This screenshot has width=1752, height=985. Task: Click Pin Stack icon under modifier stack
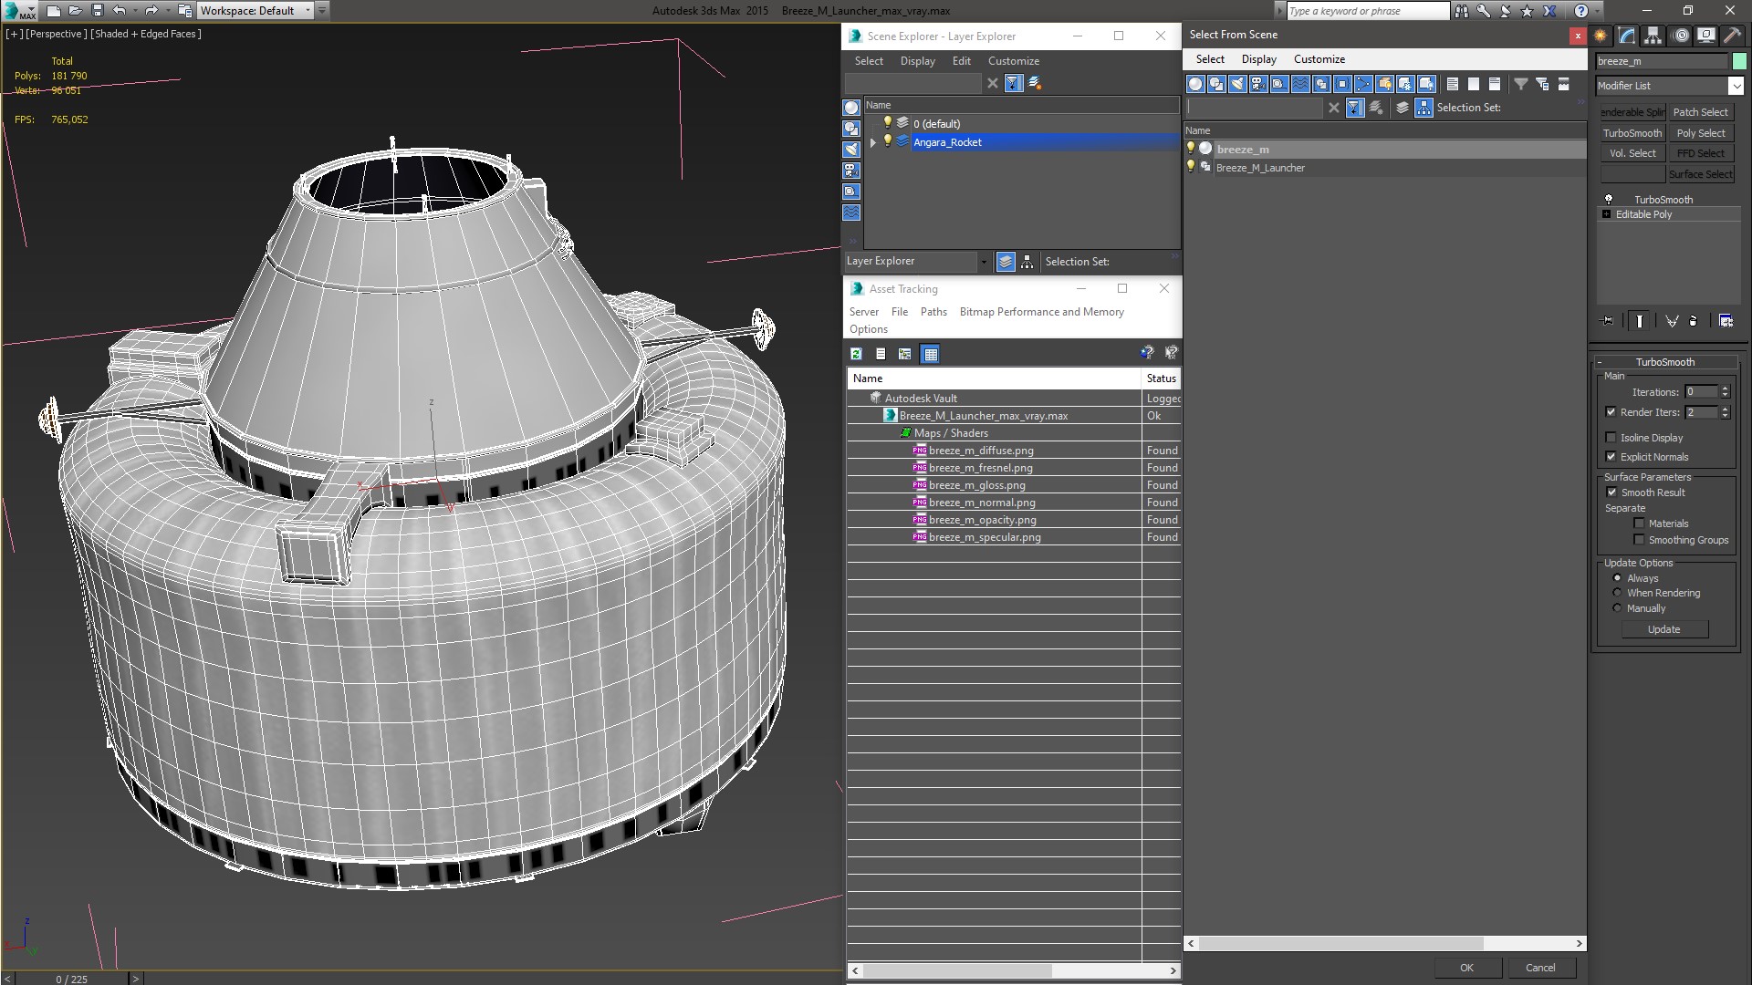(x=1608, y=321)
